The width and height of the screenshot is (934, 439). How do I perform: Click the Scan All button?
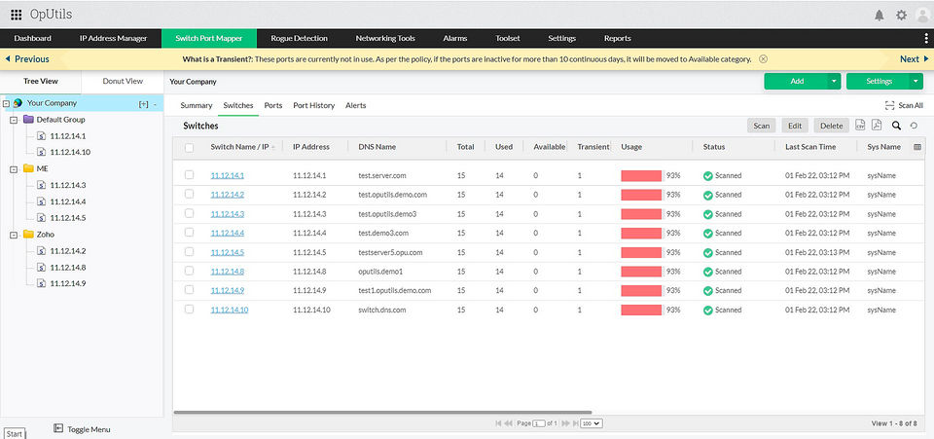coord(904,105)
